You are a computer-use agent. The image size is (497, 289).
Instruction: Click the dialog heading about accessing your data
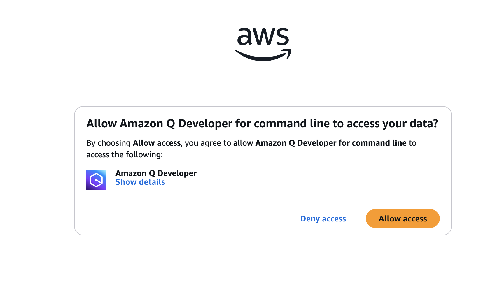[262, 124]
